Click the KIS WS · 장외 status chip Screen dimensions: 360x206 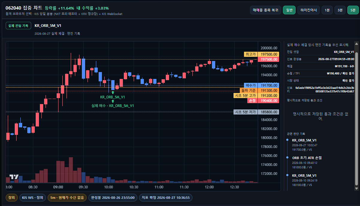coord(33,198)
